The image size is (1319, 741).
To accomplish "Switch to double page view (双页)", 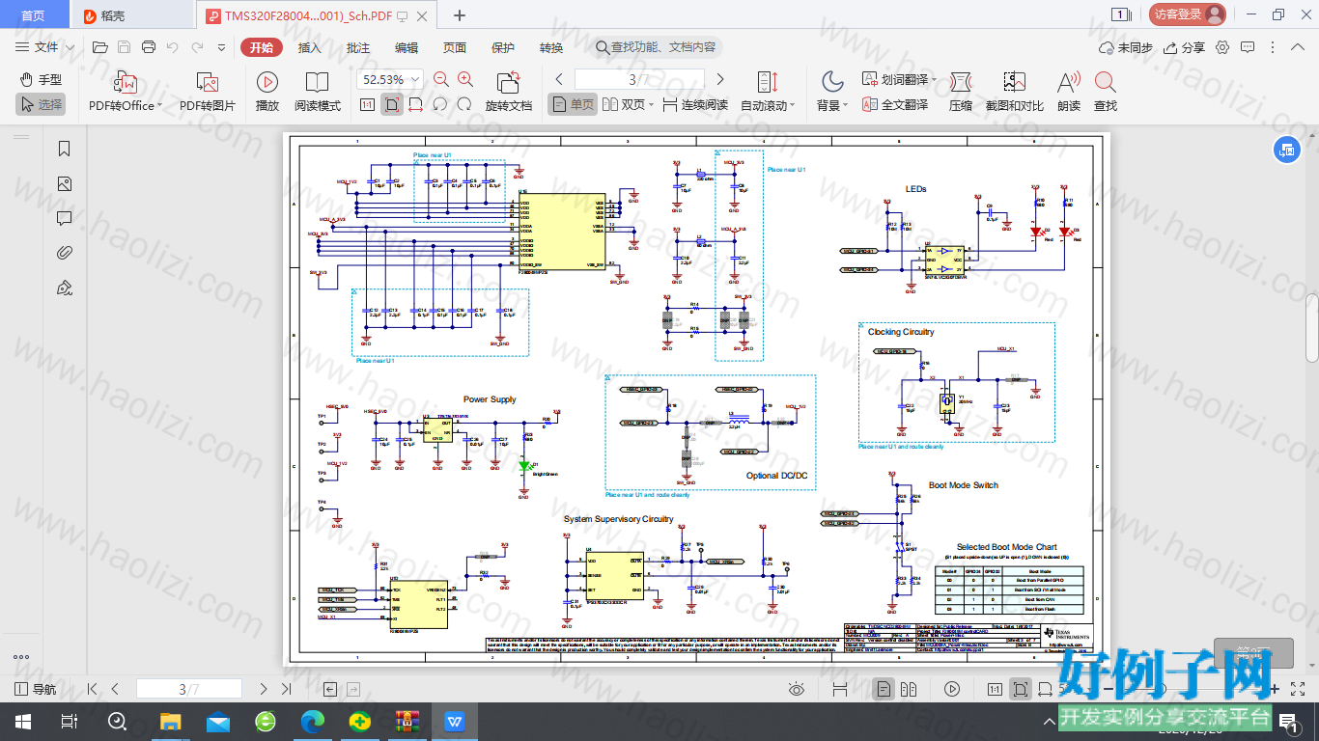I will 624,104.
